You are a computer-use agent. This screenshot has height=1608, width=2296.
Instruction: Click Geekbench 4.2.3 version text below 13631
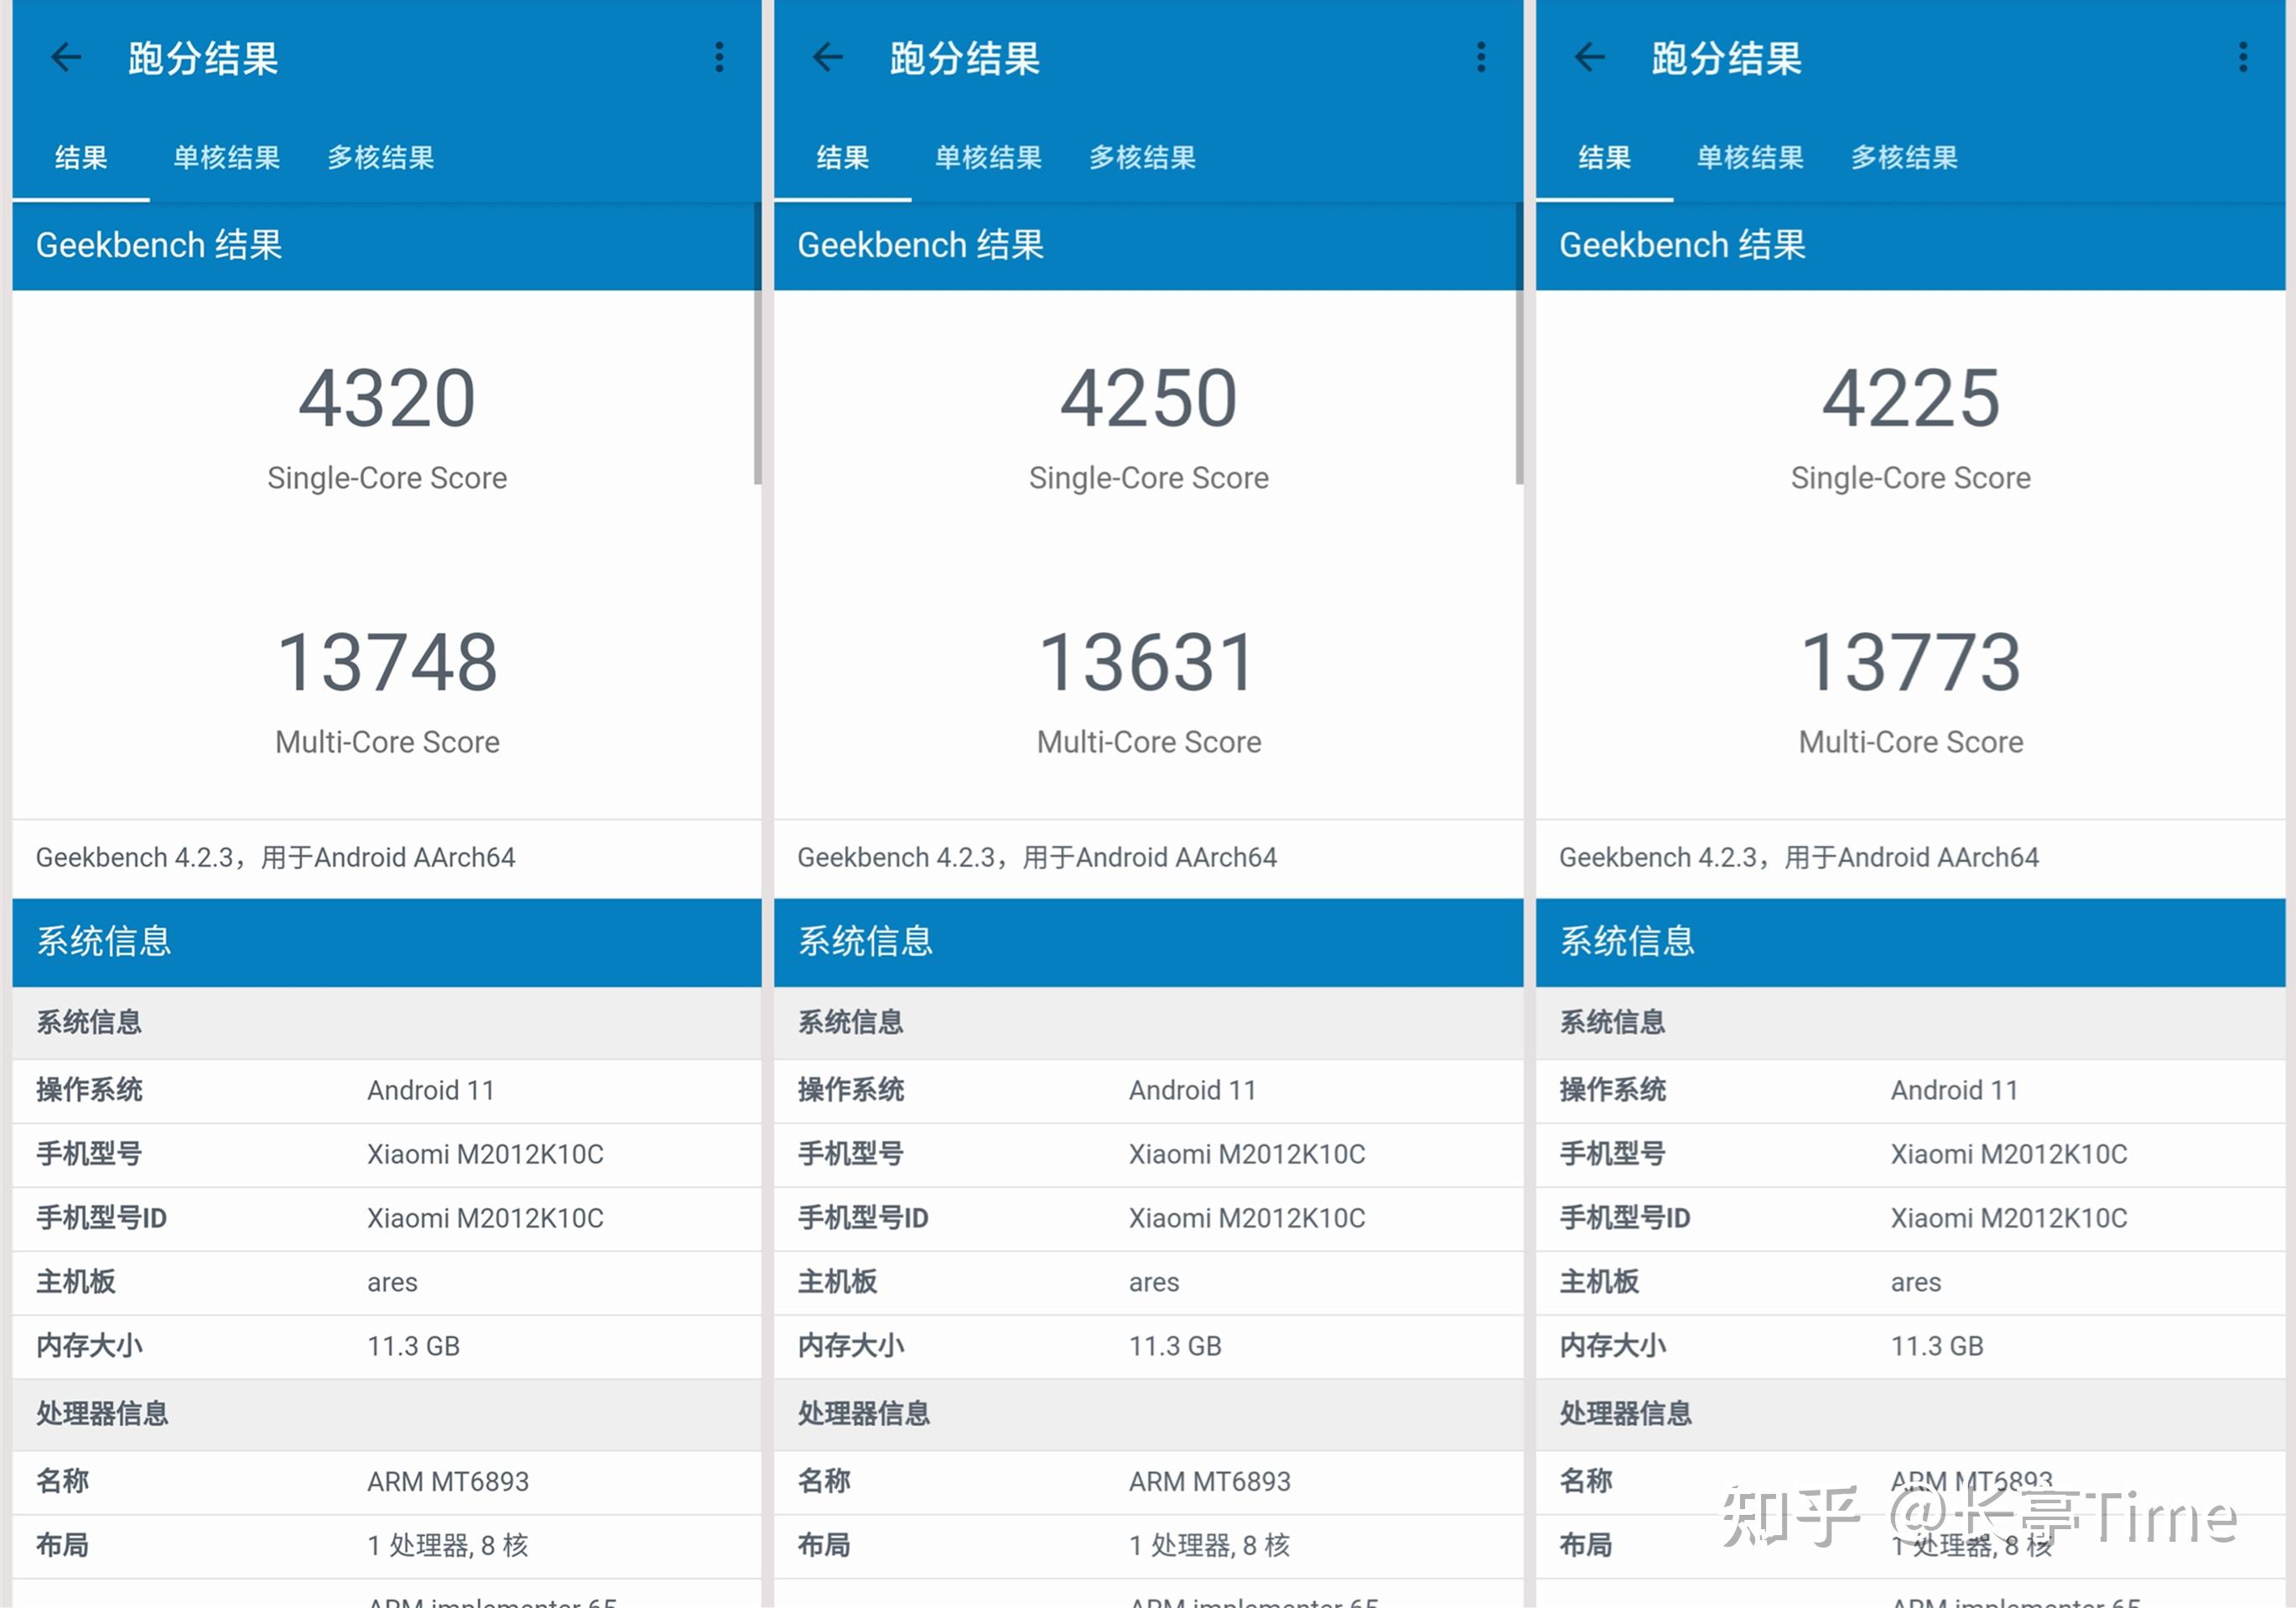[1037, 858]
